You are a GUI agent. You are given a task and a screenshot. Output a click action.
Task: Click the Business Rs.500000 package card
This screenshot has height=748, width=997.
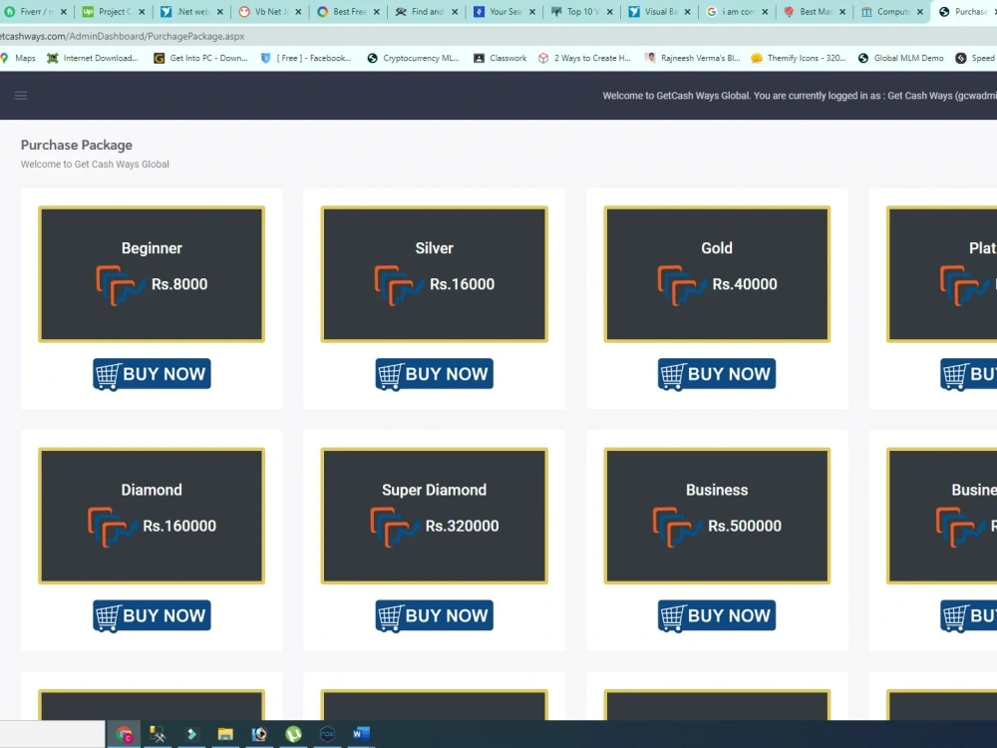[717, 516]
